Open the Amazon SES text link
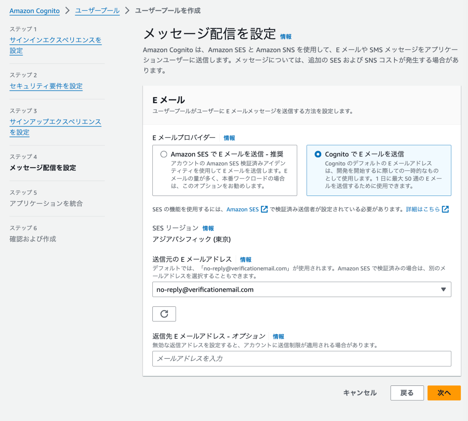Image resolution: width=468 pixels, height=421 pixels. 243,209
